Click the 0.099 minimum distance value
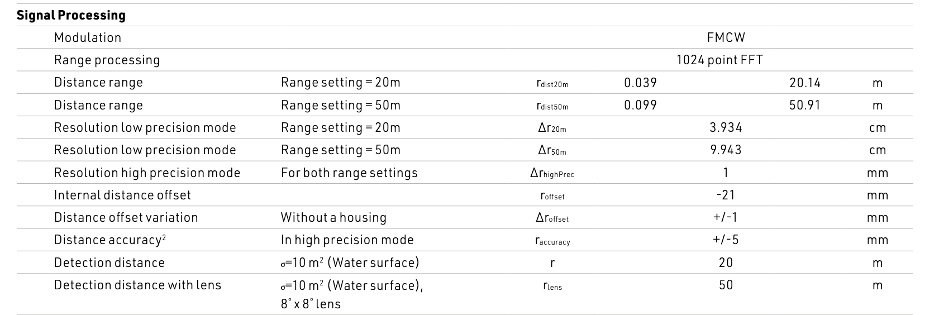944x315 pixels. tap(640, 105)
